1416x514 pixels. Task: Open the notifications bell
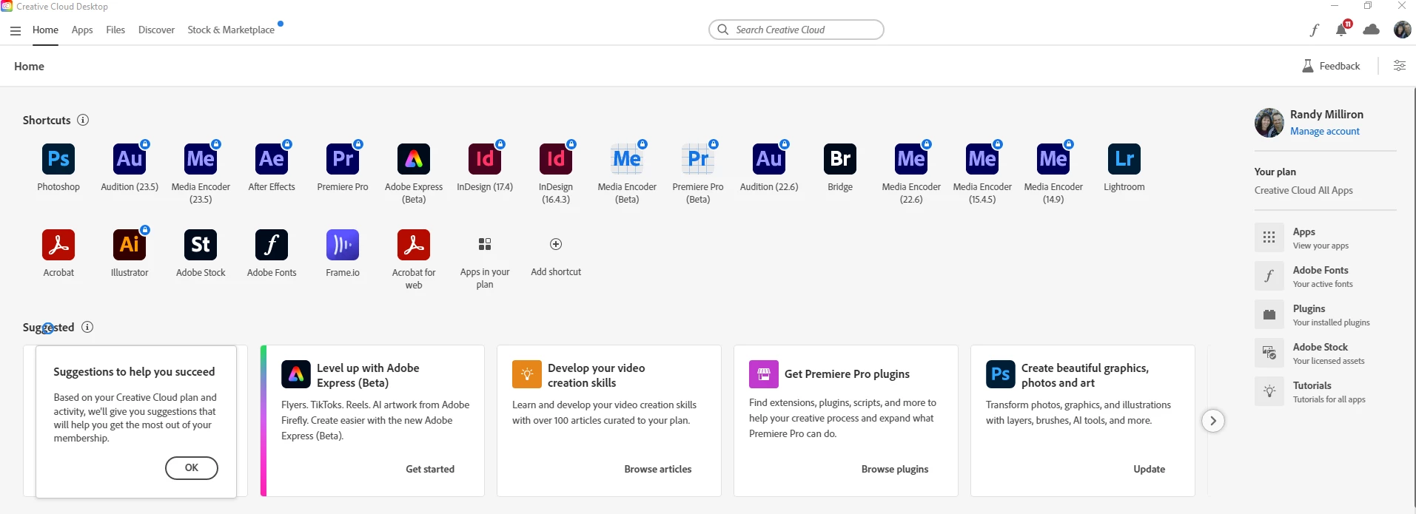click(1341, 30)
